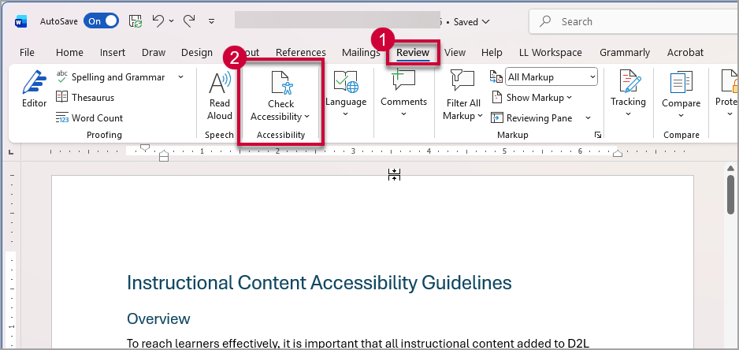
Task: Toggle the Reviewing Pane
Action: coord(532,118)
